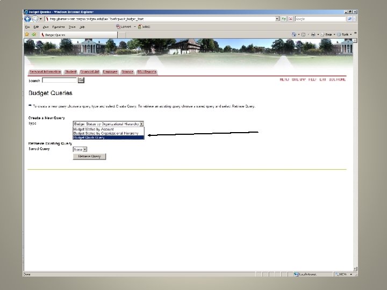Click the Retrieve Query button
This screenshot has height=290, width=387.
click(89, 156)
